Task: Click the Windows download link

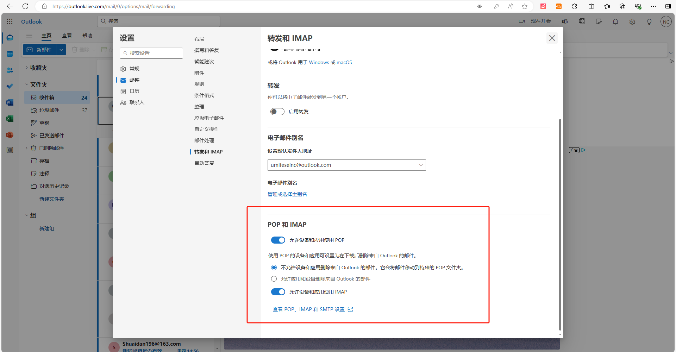Action: coord(319,62)
